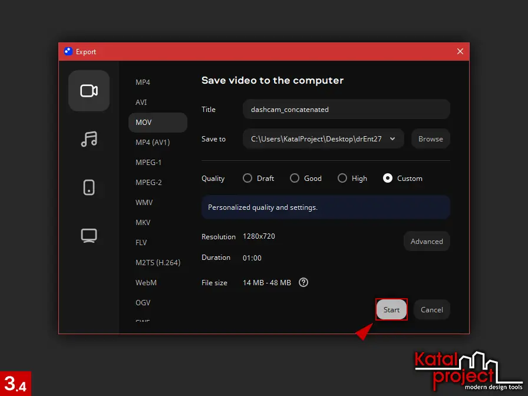Click the Start export button
The image size is (528, 396).
[391, 309]
